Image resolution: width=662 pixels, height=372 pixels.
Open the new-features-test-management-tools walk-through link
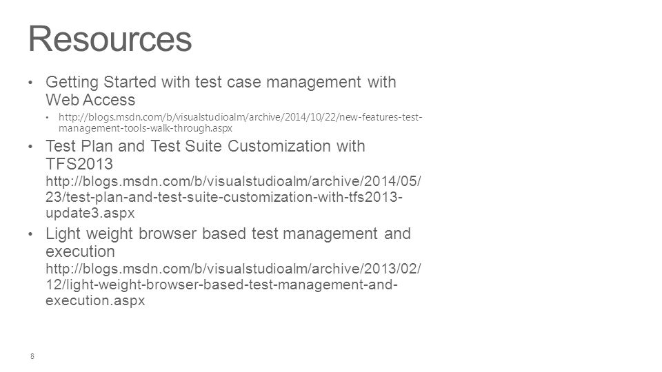(x=240, y=123)
